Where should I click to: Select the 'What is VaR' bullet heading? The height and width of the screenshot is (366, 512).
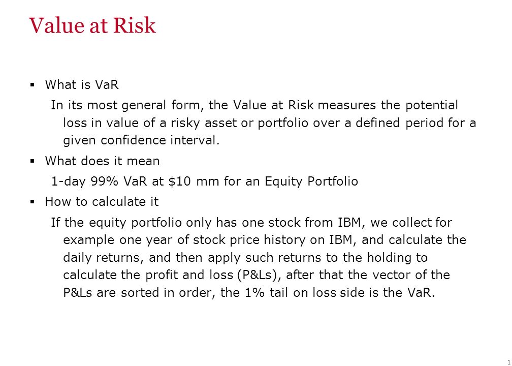click(x=82, y=84)
